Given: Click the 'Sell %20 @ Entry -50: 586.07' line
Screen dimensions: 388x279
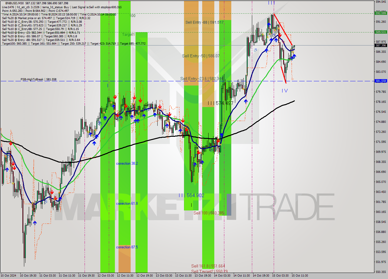Looking at the screenshot, I should (x=40, y=36).
